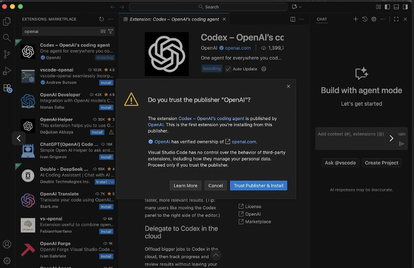Open openai.com link in extension header
Viewport: 414px width, 268px height.
click(237, 48)
